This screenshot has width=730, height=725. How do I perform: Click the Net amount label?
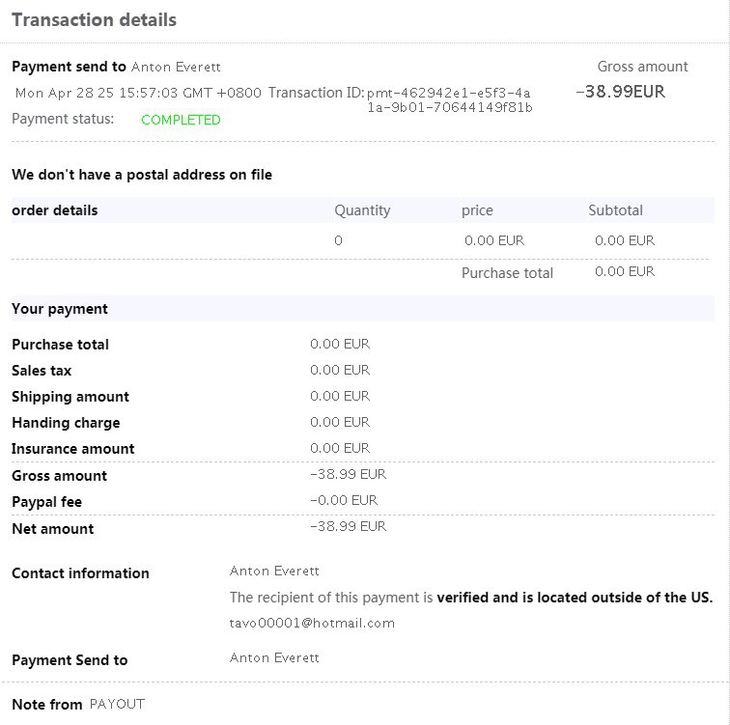point(53,529)
